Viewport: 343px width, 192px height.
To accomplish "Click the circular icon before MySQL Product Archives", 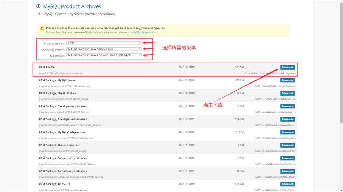I will tap(38, 6).
